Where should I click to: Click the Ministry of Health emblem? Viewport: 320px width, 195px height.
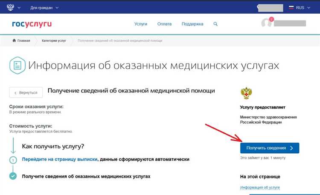(x=246, y=93)
